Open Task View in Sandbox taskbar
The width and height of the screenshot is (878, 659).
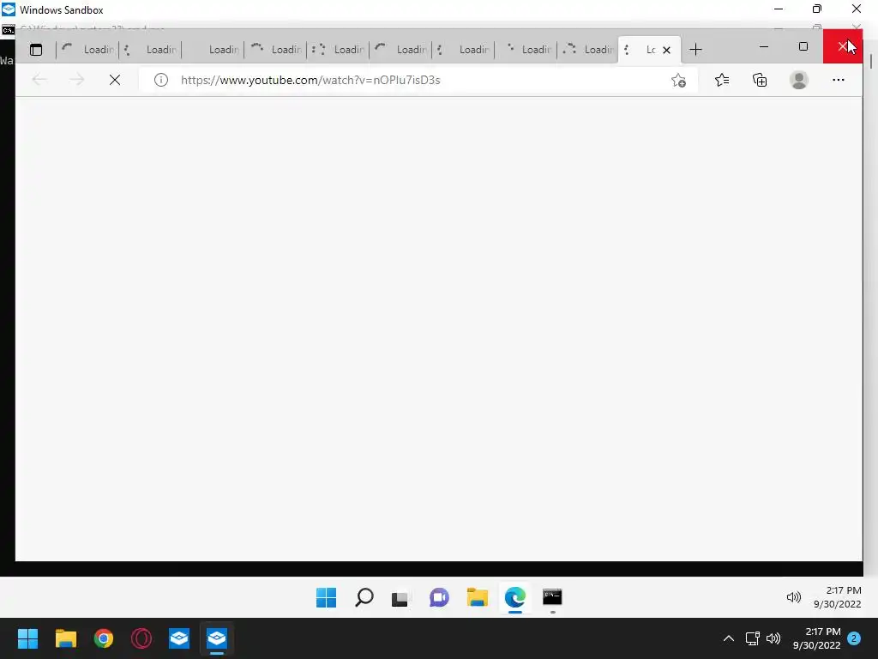click(x=401, y=597)
